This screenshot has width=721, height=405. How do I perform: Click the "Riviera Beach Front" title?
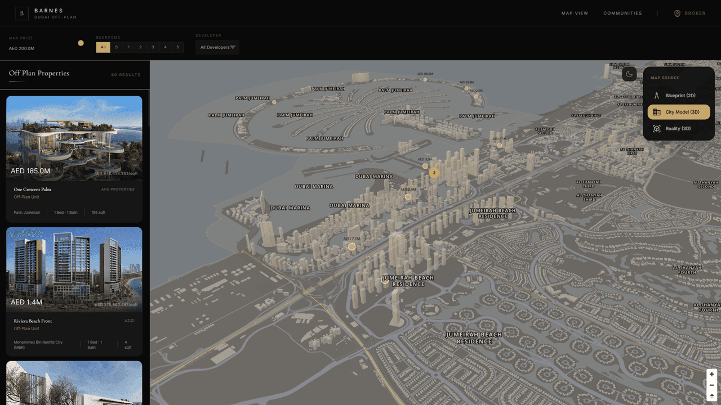coord(33,321)
